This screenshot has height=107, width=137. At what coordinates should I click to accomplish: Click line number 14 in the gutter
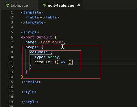pyautogui.click(x=11, y=77)
